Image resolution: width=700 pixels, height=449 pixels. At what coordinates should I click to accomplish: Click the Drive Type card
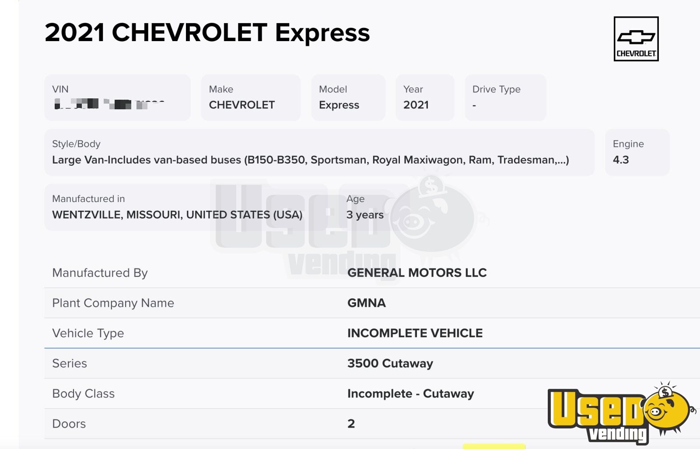point(506,97)
